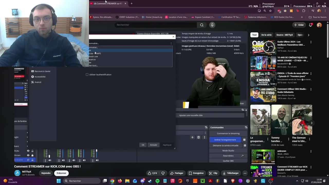Advance Shorts shelf with right arrow

(x=312, y=123)
